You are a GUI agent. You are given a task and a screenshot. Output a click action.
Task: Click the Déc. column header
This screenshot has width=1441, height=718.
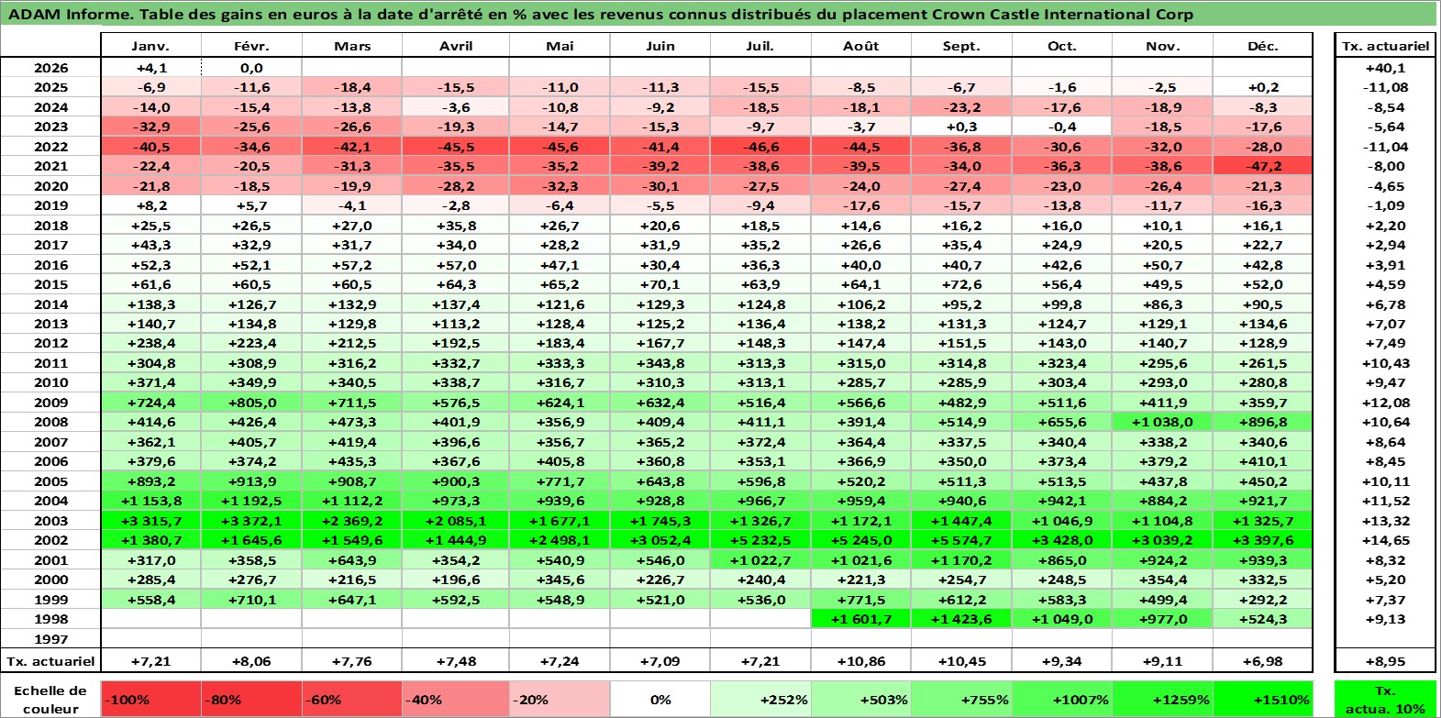[x=1263, y=46]
